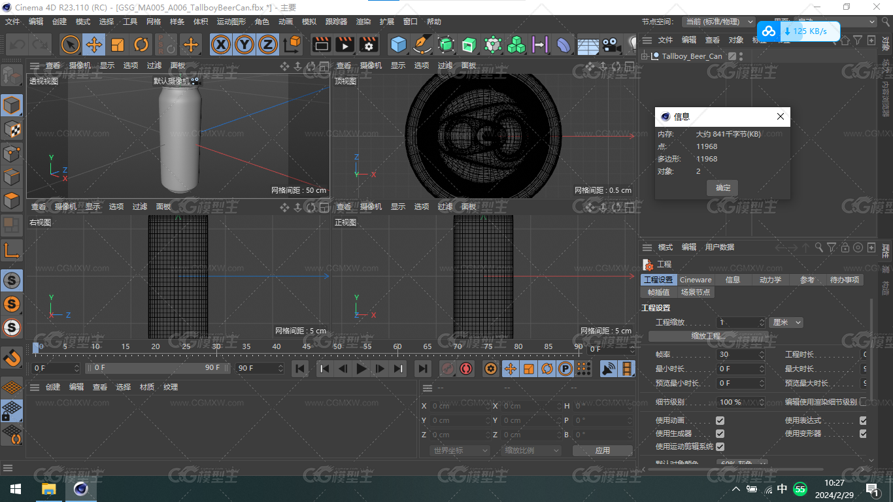Toggle Z axis lock
The height and width of the screenshot is (502, 893).
[x=267, y=44]
